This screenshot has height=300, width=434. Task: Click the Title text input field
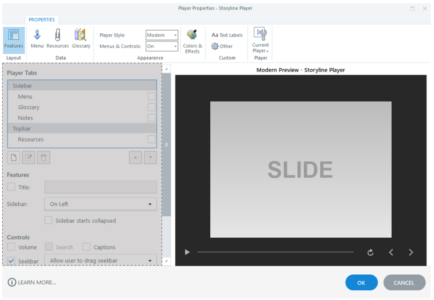(x=100, y=187)
